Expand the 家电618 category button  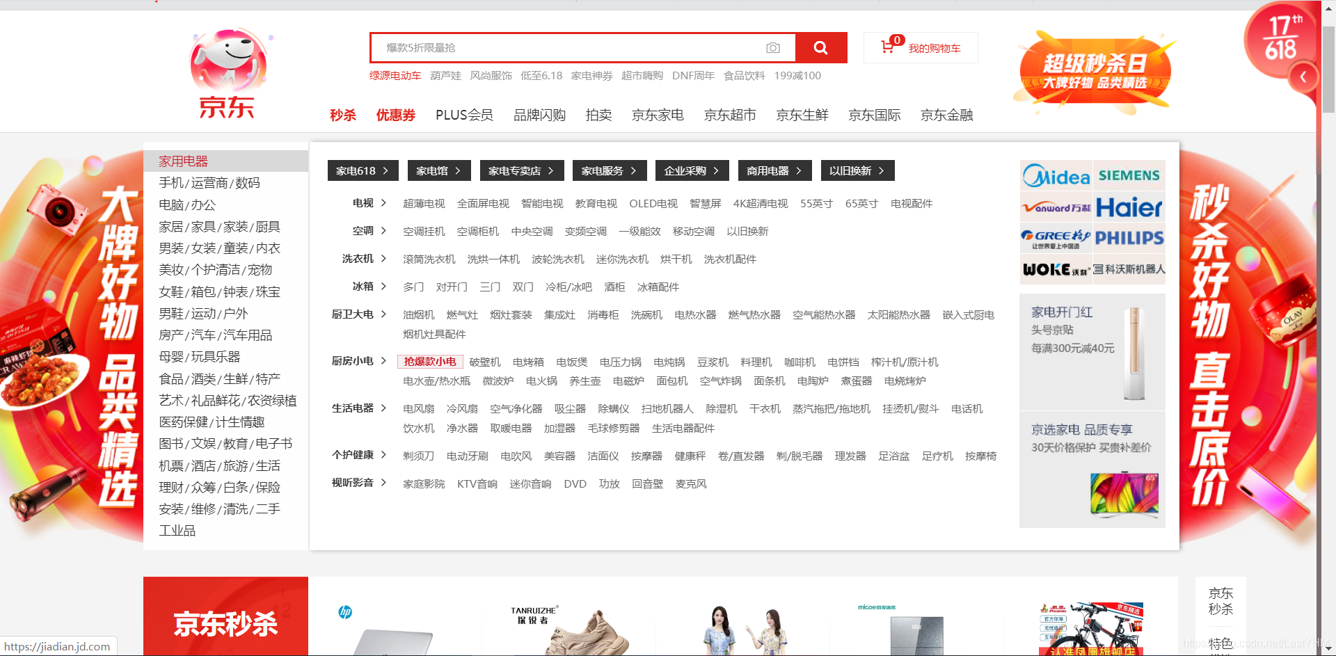[x=363, y=170]
